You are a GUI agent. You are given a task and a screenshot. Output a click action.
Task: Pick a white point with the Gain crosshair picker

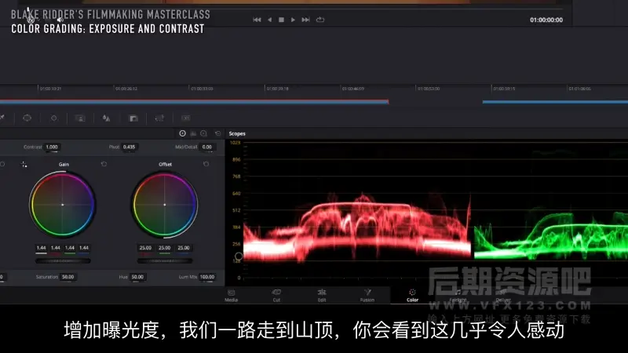pos(24,165)
